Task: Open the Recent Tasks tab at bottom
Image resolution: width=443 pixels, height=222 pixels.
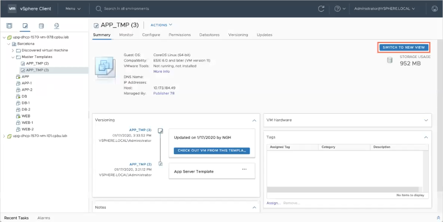Action: [x=17, y=218]
